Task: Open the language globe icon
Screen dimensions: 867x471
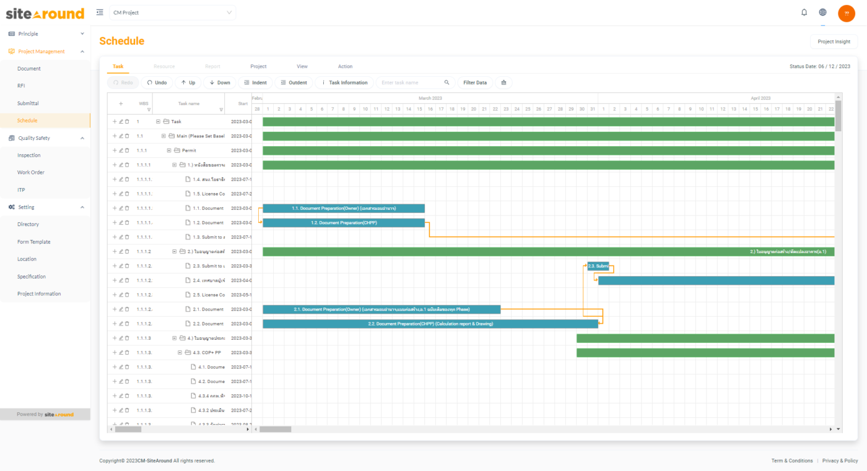Action: click(x=822, y=12)
